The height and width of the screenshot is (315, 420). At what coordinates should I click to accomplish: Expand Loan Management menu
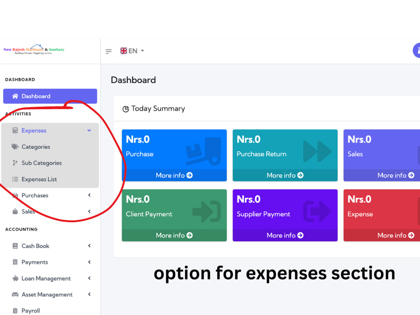[50, 278]
